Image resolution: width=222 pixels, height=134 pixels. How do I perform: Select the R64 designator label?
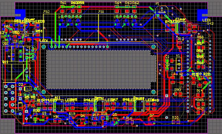point(118,3)
